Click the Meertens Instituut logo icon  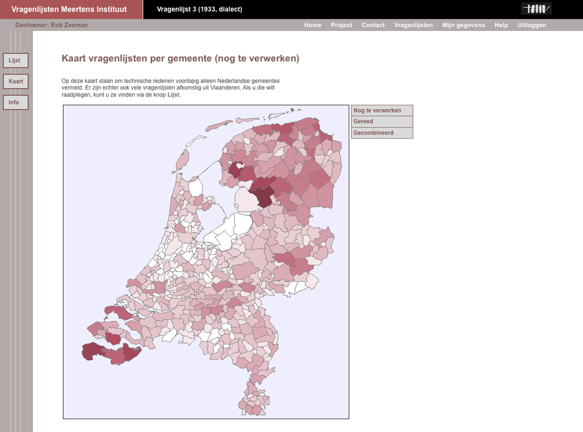pyautogui.click(x=536, y=9)
